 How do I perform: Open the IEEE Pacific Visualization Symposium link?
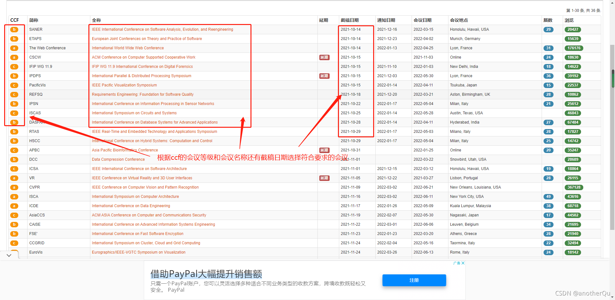pos(124,85)
